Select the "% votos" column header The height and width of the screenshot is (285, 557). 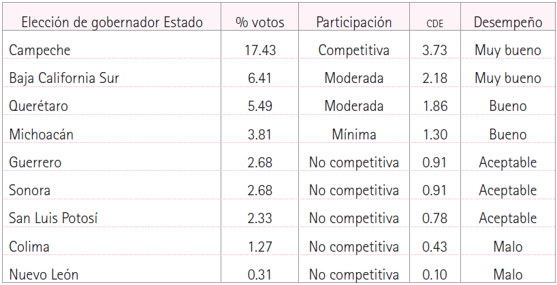pos(260,22)
